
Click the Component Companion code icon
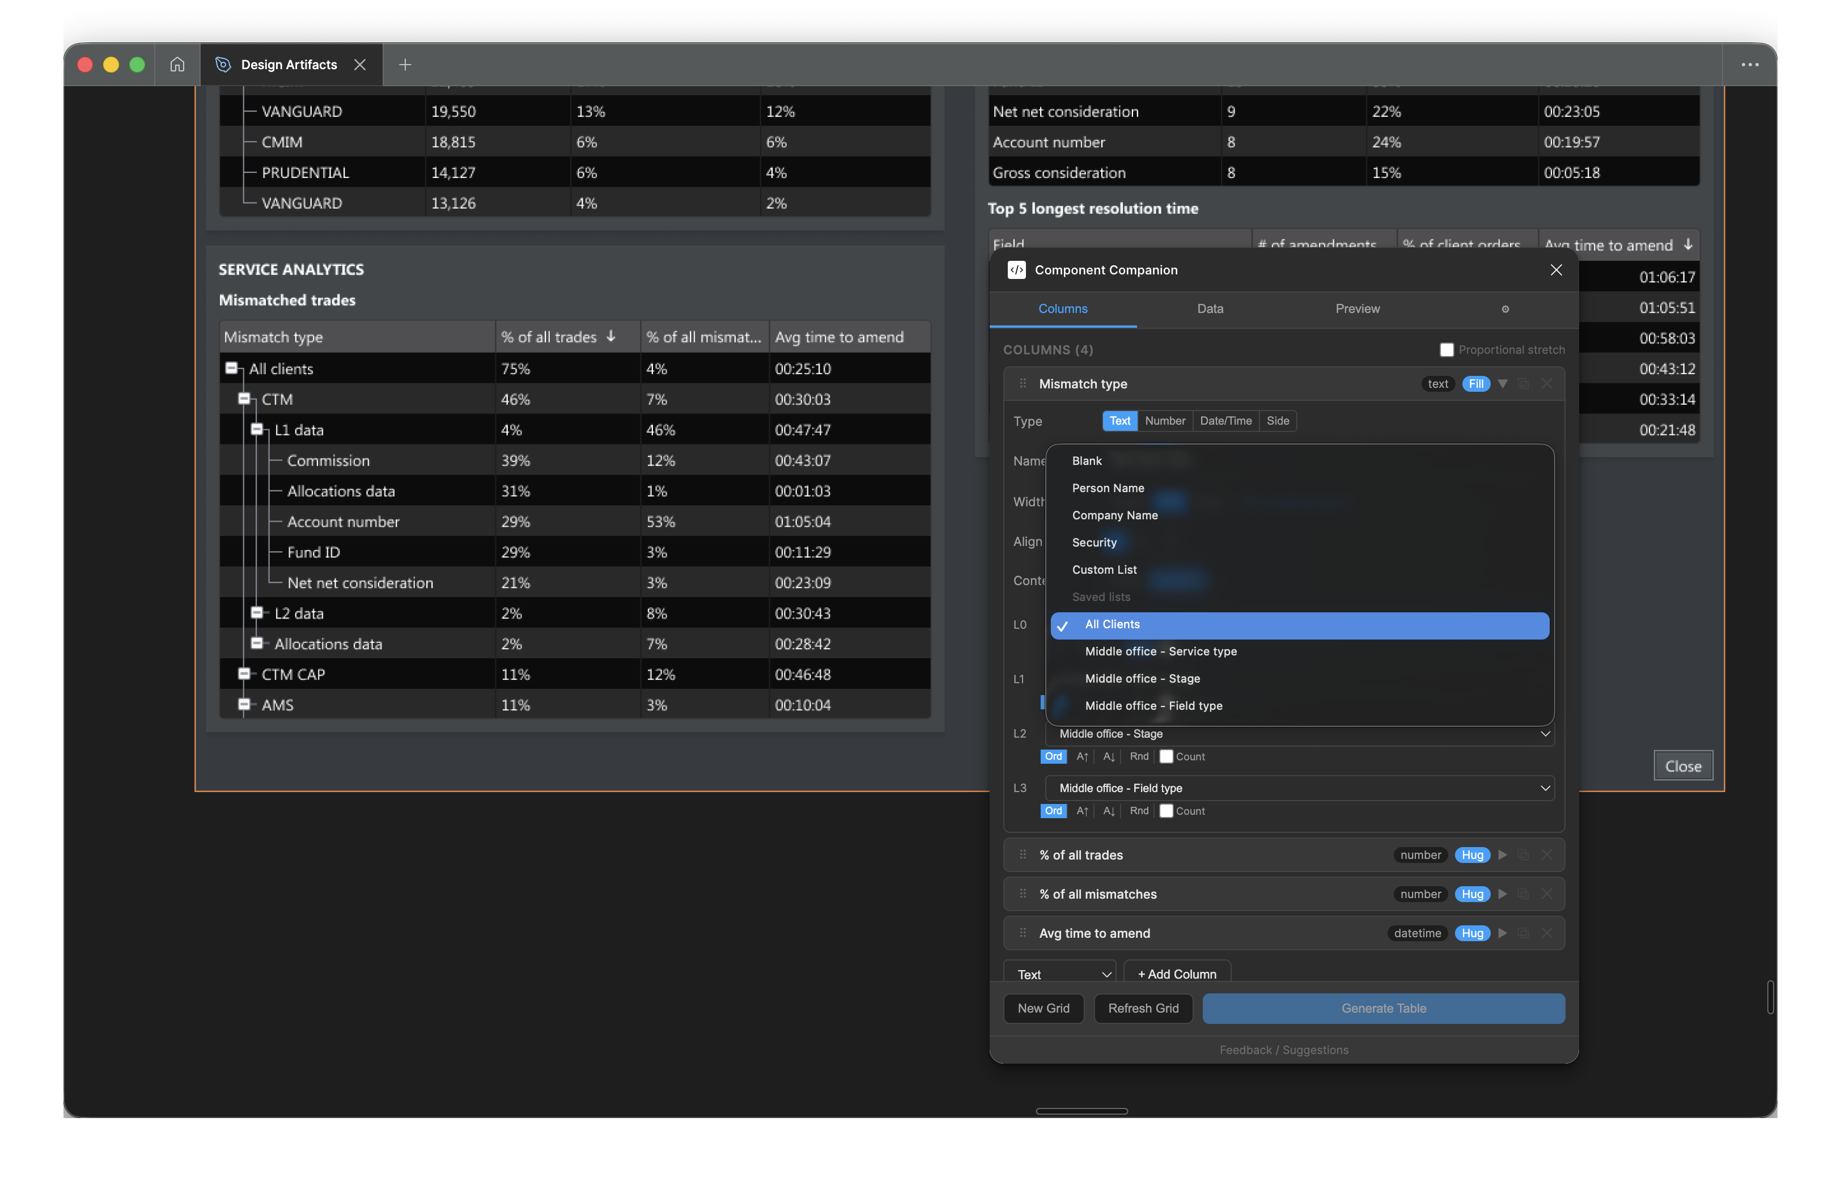click(1016, 270)
